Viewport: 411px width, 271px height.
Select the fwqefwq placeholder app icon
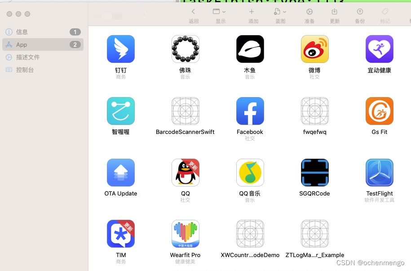314,111
